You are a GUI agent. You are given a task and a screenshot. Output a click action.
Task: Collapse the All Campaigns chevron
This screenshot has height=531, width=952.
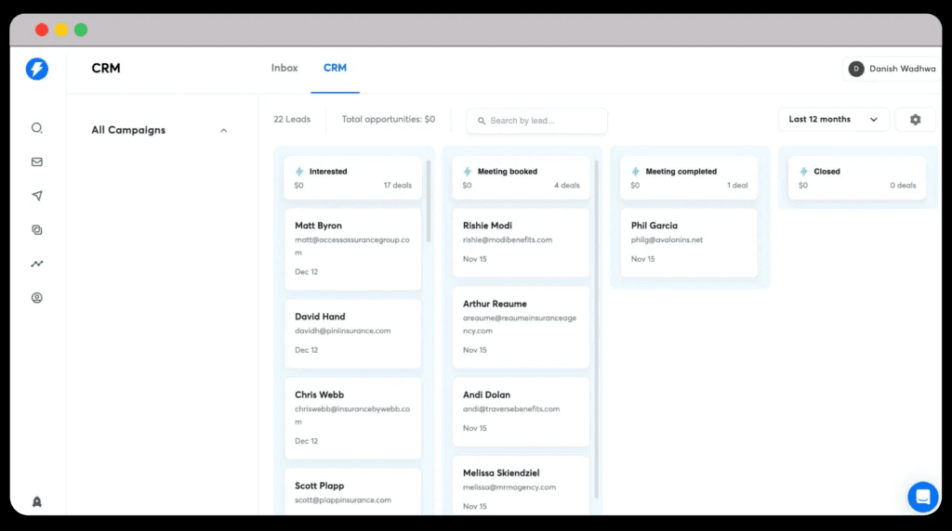click(223, 130)
